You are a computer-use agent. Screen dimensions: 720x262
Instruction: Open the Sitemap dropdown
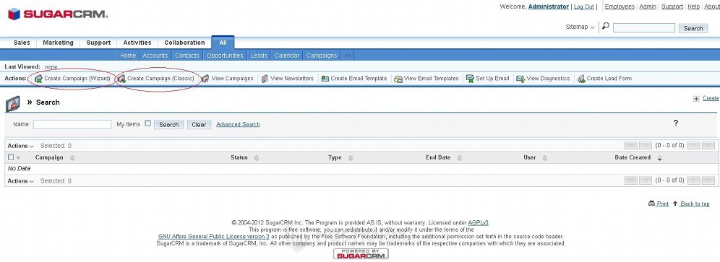click(580, 27)
